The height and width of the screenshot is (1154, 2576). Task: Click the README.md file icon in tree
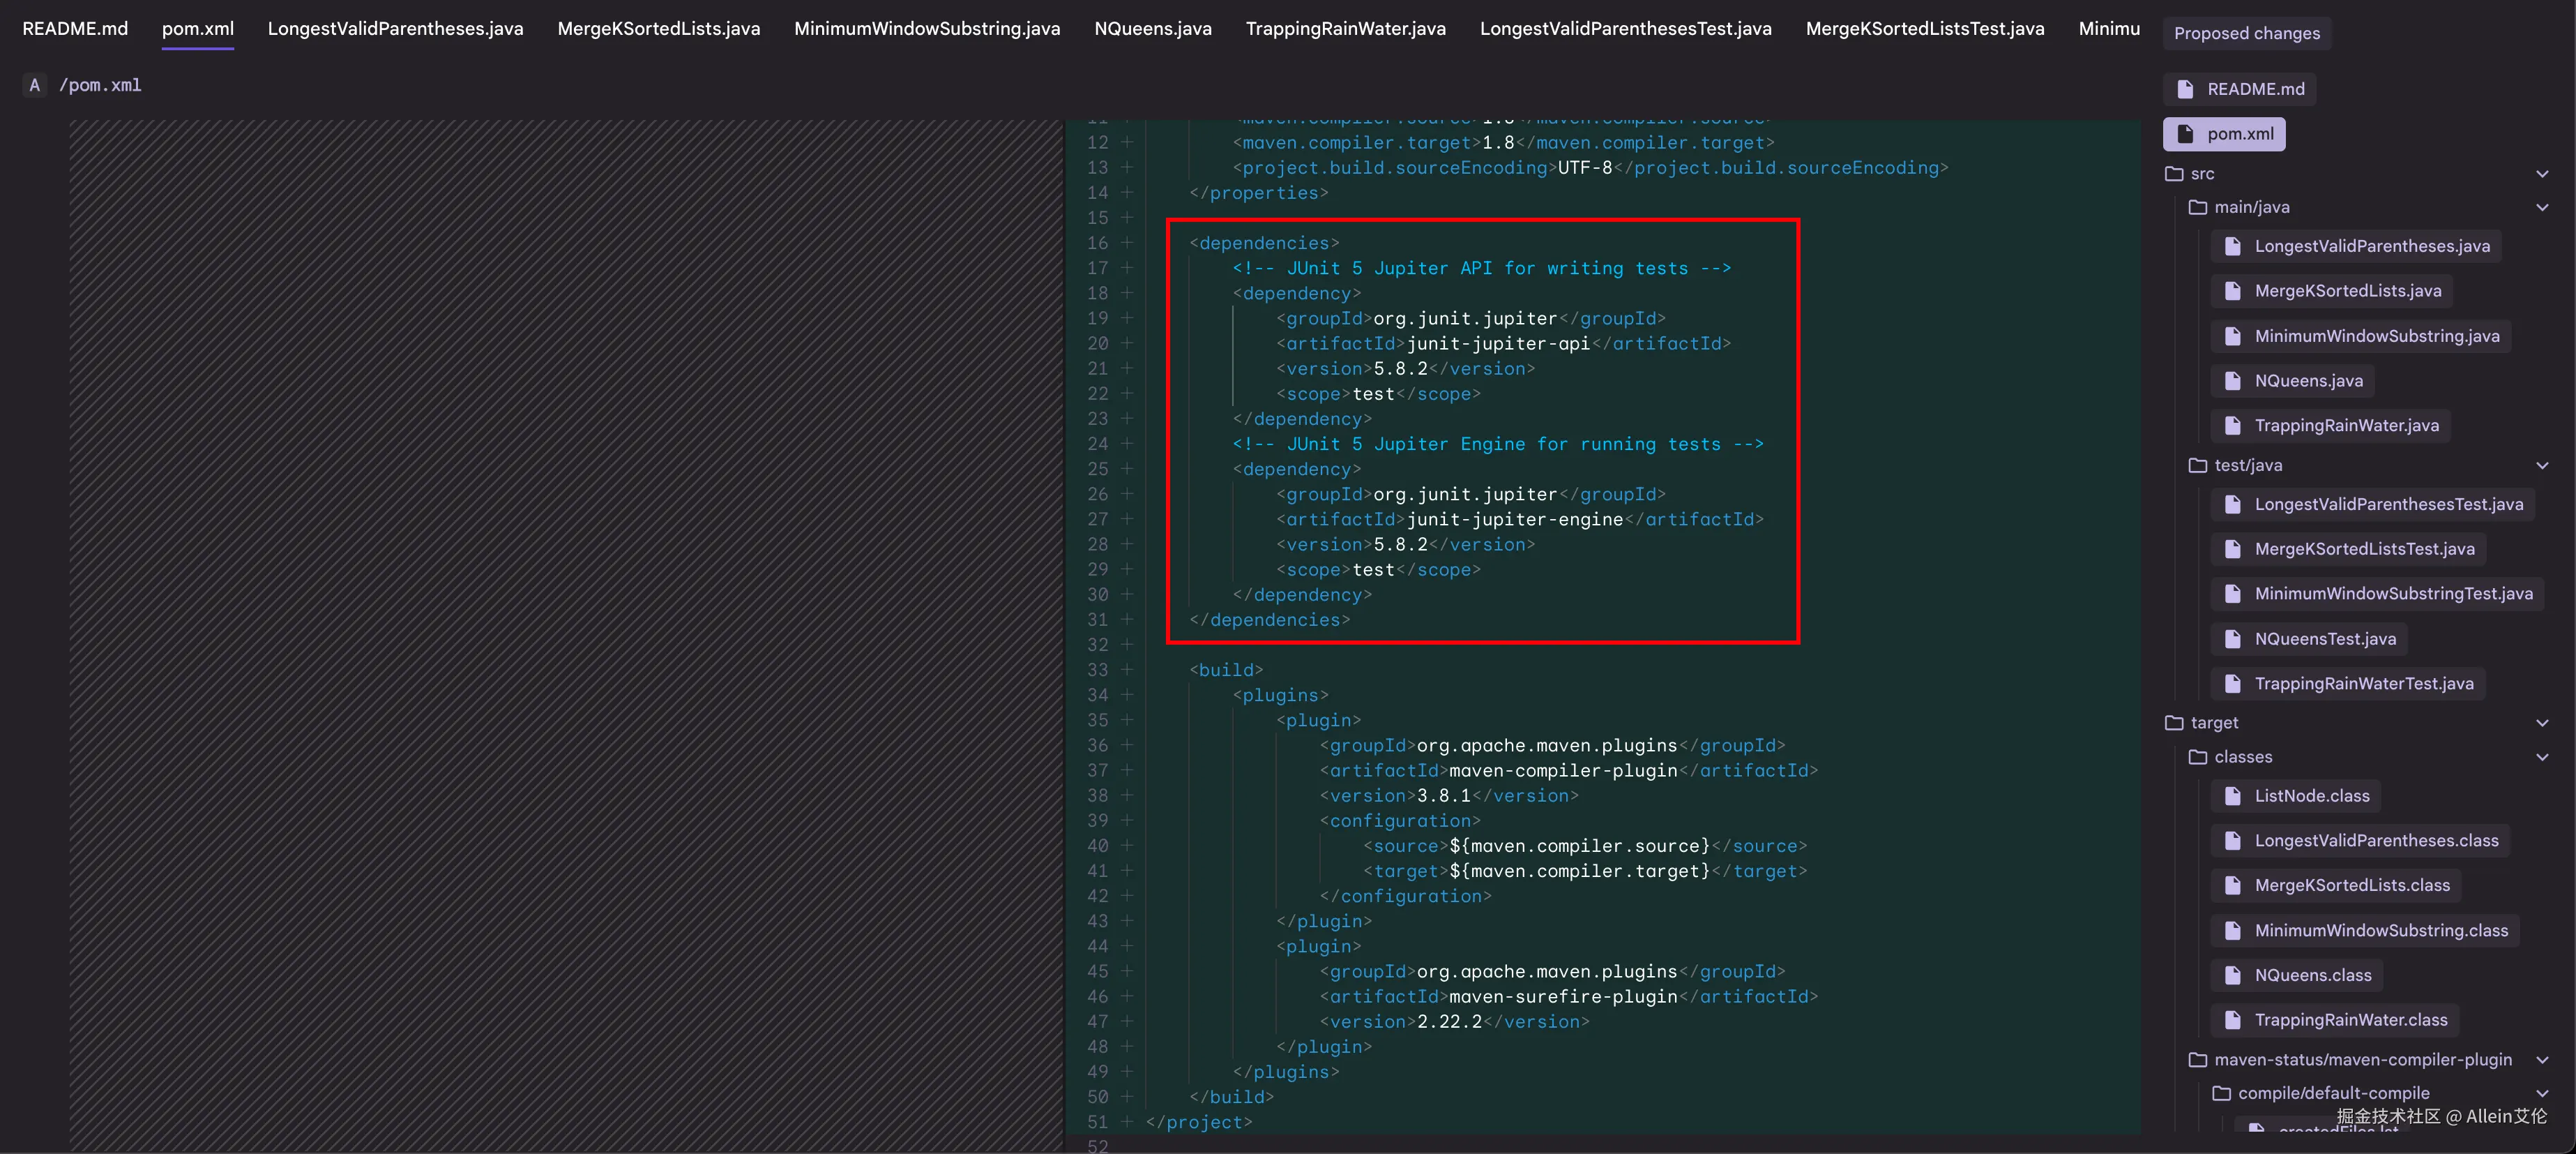(x=2185, y=89)
